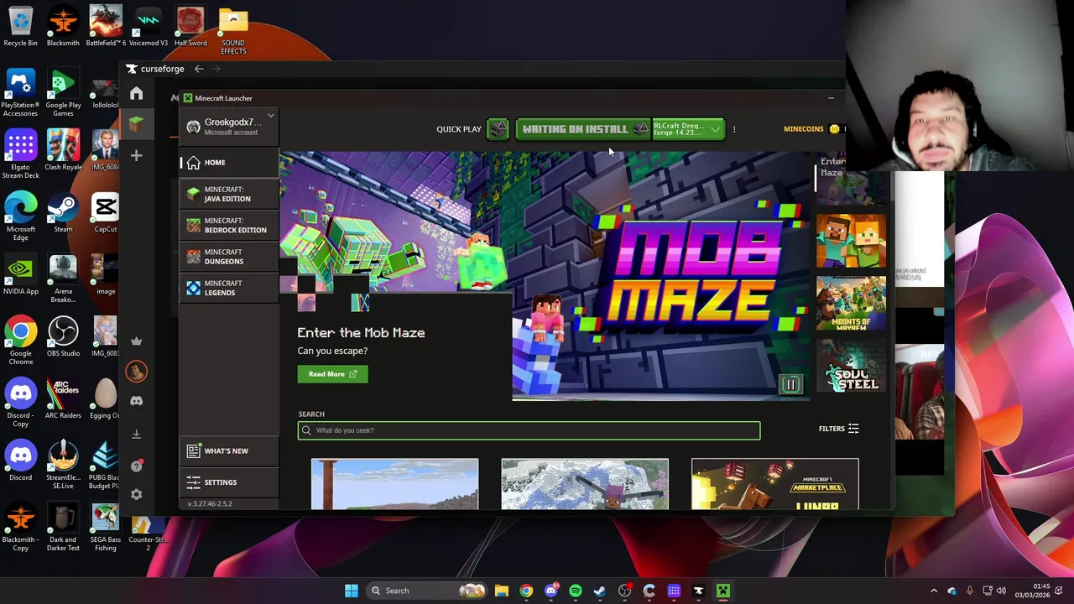Open the sky and tree news card
This screenshot has width=1074, height=604.
pos(394,484)
